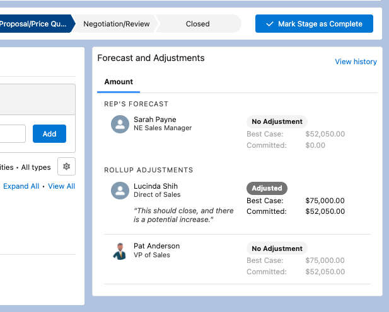Click the Adjusted badge for Lucinda Shih
The width and height of the screenshot is (389, 312).
[x=267, y=188]
